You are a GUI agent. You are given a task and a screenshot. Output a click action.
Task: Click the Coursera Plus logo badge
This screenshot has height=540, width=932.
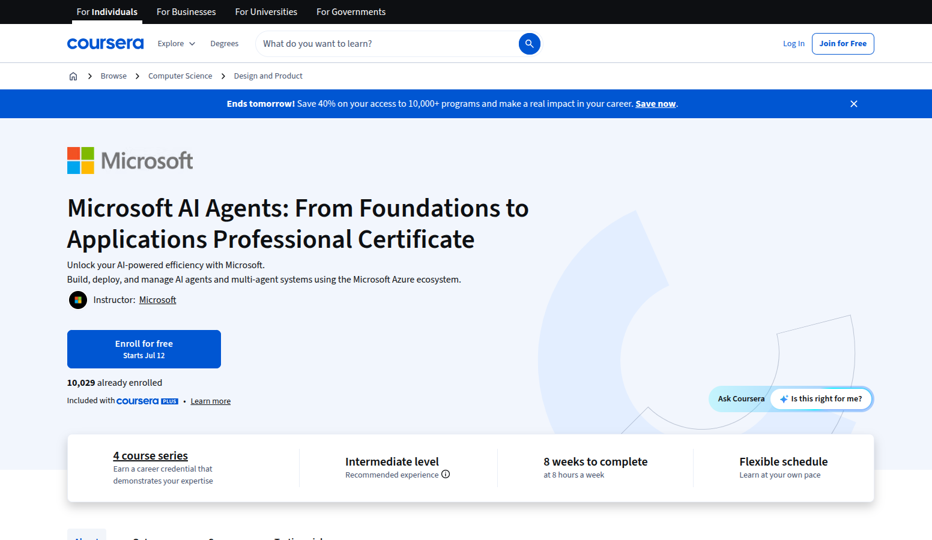147,401
